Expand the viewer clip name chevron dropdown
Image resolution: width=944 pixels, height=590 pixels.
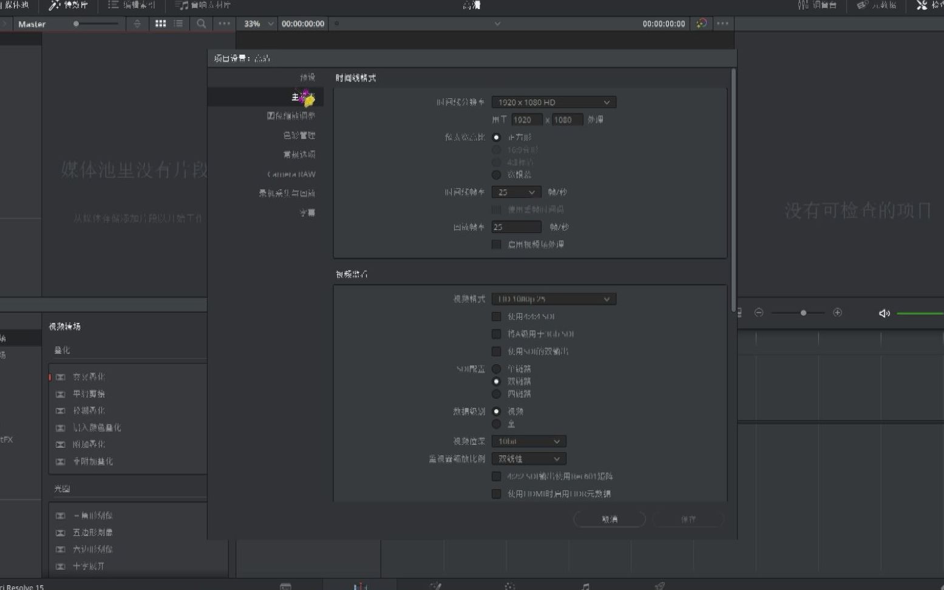coord(497,24)
